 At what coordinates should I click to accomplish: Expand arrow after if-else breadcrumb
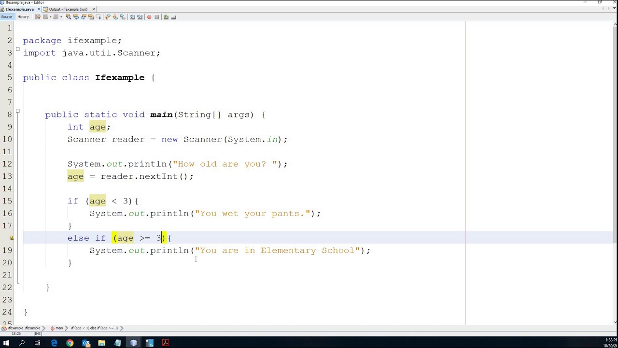click(122, 328)
